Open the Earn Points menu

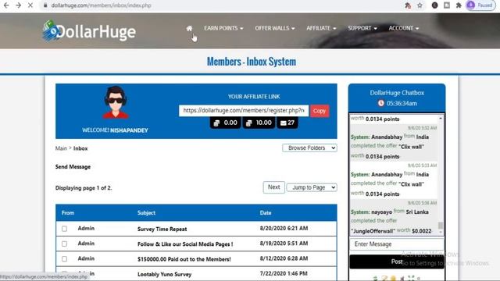(x=223, y=28)
